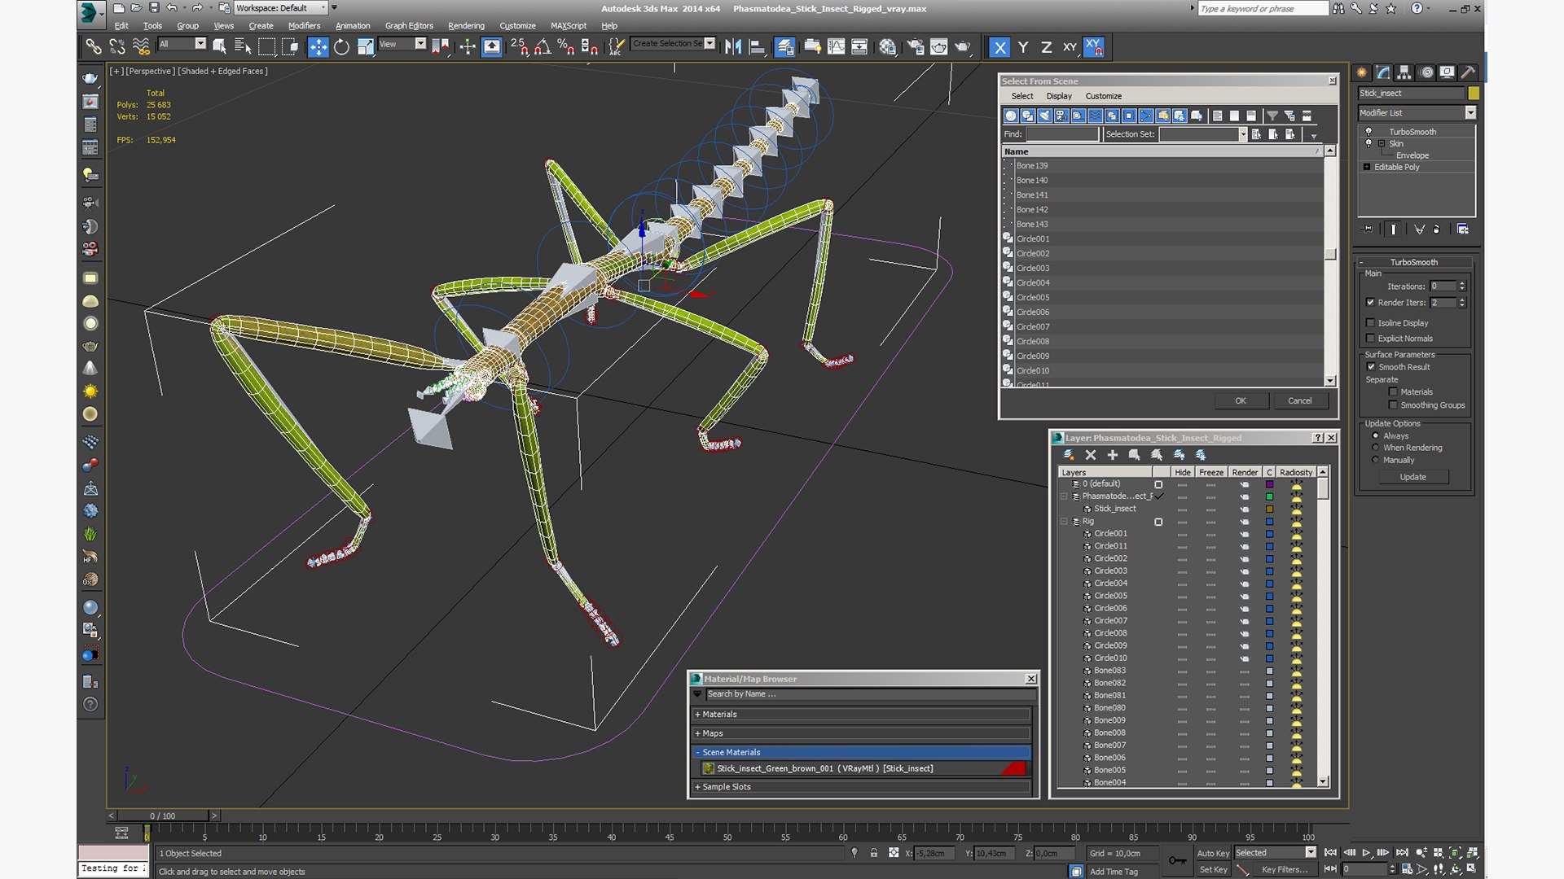The height and width of the screenshot is (879, 1564).
Task: Switch to the Create panel star icon
Action: (x=1362, y=72)
